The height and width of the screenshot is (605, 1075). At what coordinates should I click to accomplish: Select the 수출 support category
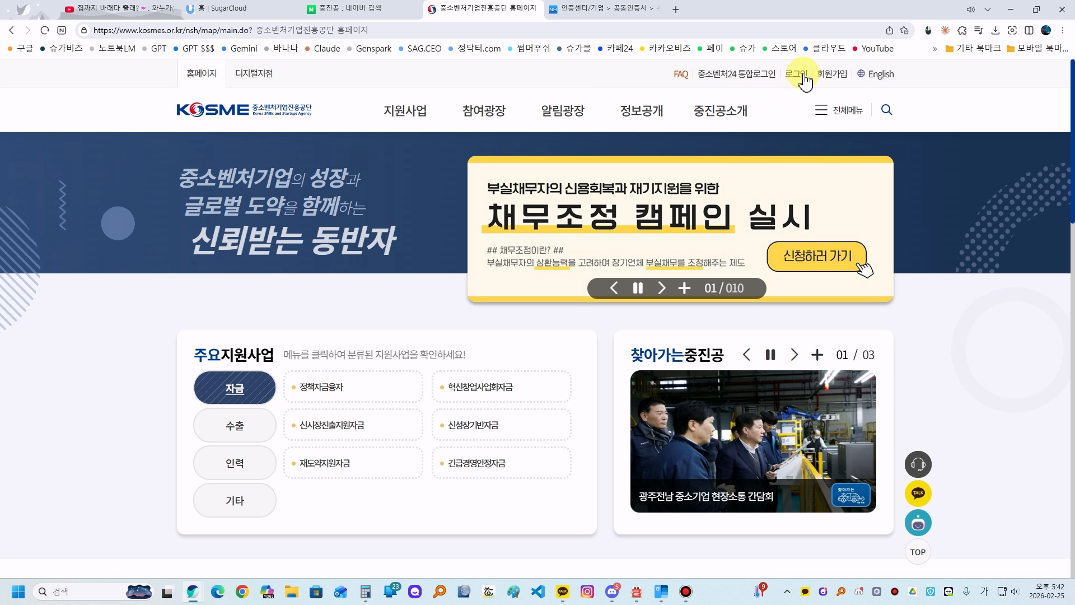click(x=235, y=426)
